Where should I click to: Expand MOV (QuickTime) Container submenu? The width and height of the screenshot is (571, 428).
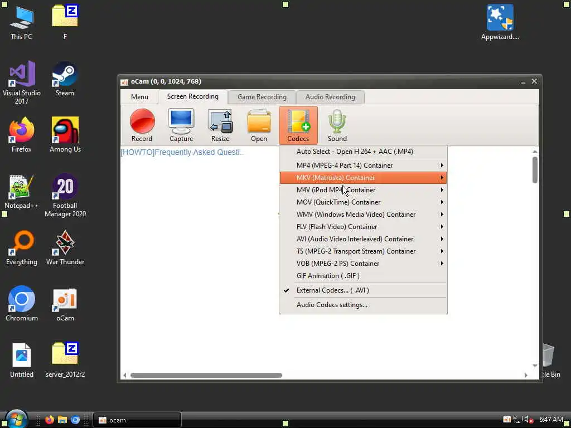(x=363, y=202)
